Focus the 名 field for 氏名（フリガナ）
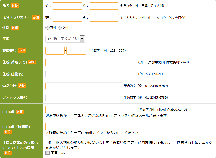Image resolution: width=216 pixels, height=158 pixels. coord(104,18)
